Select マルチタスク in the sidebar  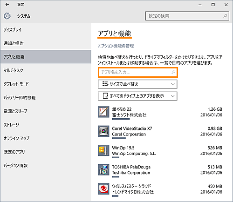click(x=46, y=70)
